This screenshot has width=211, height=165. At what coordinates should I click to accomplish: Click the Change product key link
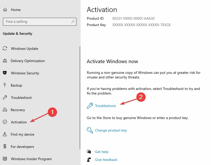click(x=111, y=130)
